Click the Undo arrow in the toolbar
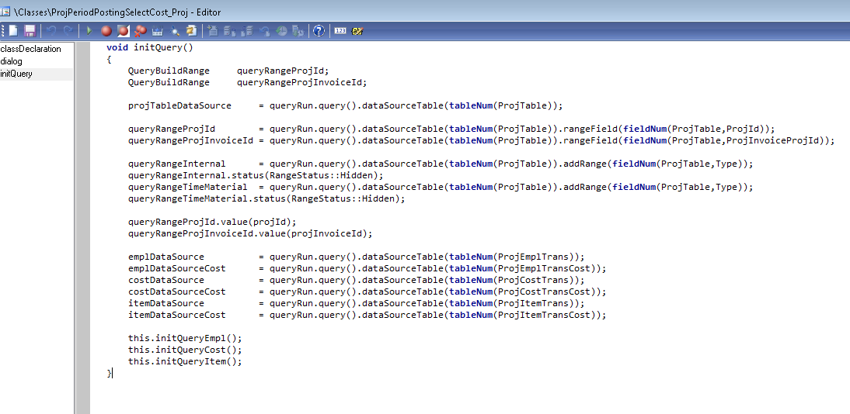 click(51, 31)
